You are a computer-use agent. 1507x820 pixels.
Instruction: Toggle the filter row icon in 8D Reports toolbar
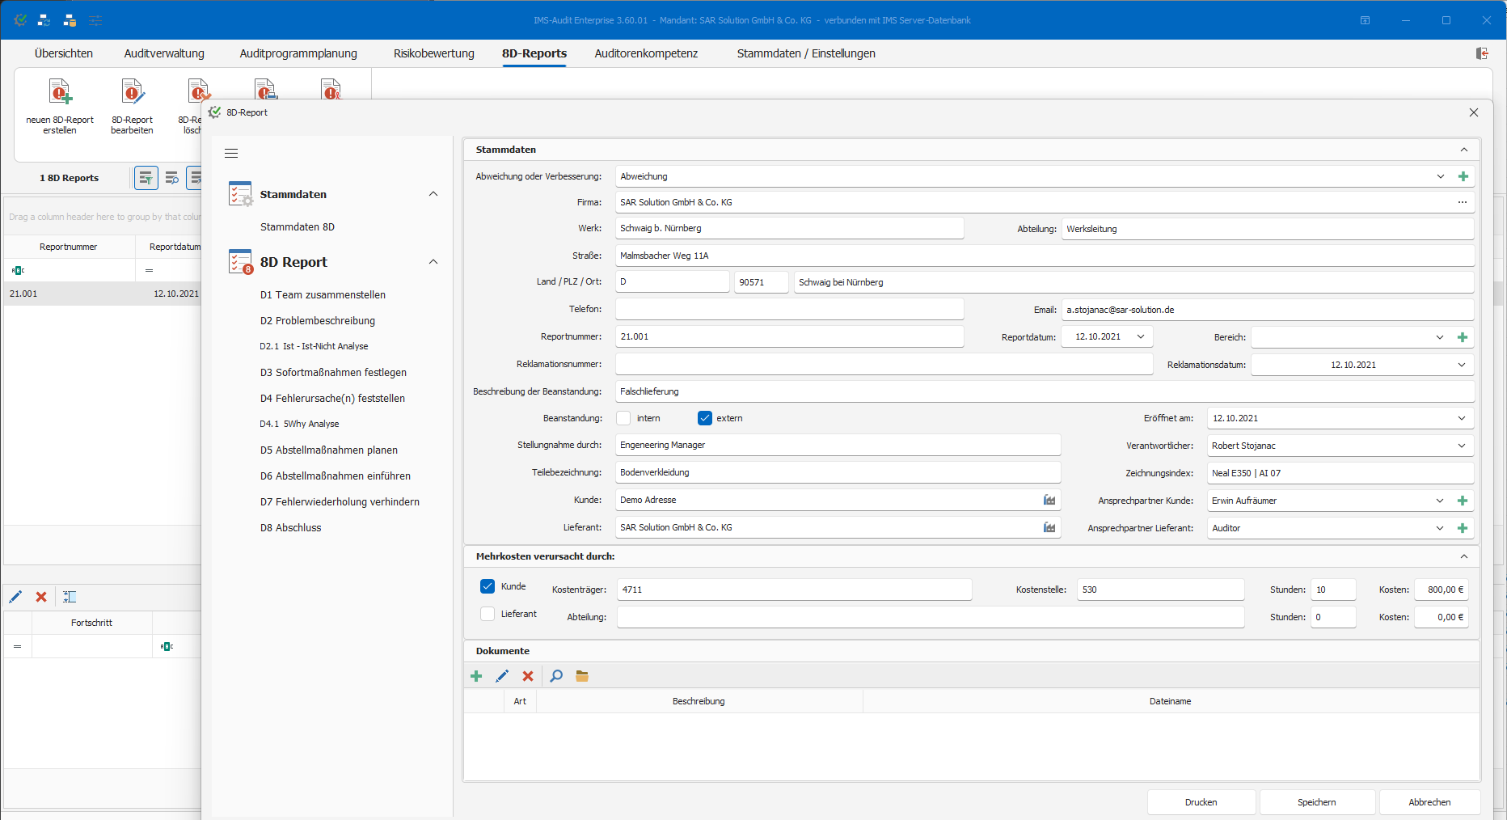click(x=146, y=178)
